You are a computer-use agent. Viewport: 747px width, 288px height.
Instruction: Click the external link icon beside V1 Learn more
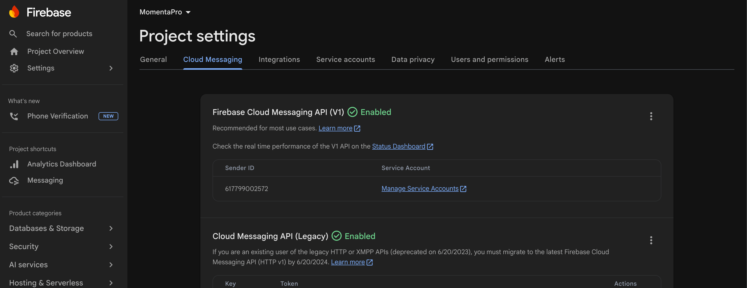click(x=357, y=129)
